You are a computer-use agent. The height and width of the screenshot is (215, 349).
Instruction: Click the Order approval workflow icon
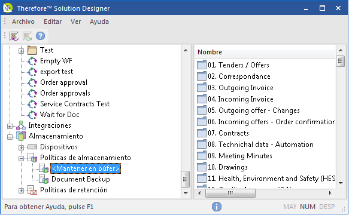coord(32,82)
